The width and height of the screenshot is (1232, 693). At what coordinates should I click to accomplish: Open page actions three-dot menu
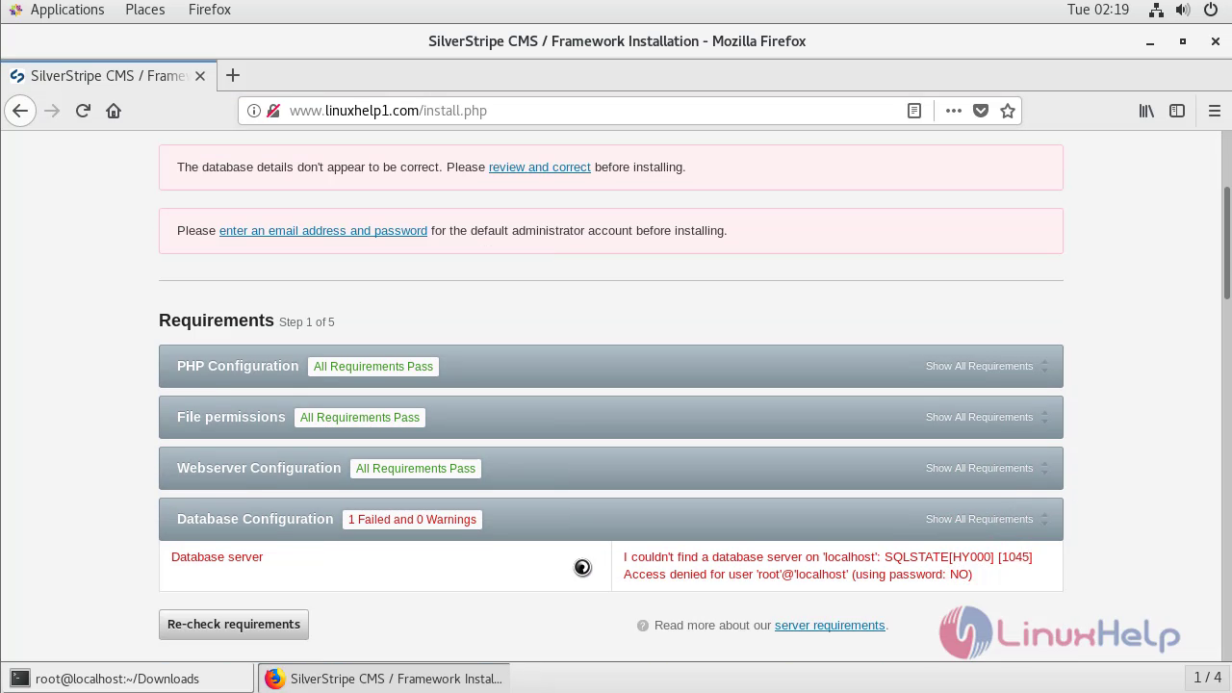pos(954,111)
